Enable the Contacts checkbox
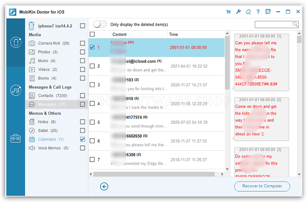Viewport: 308px width, 202px height. 83,96
